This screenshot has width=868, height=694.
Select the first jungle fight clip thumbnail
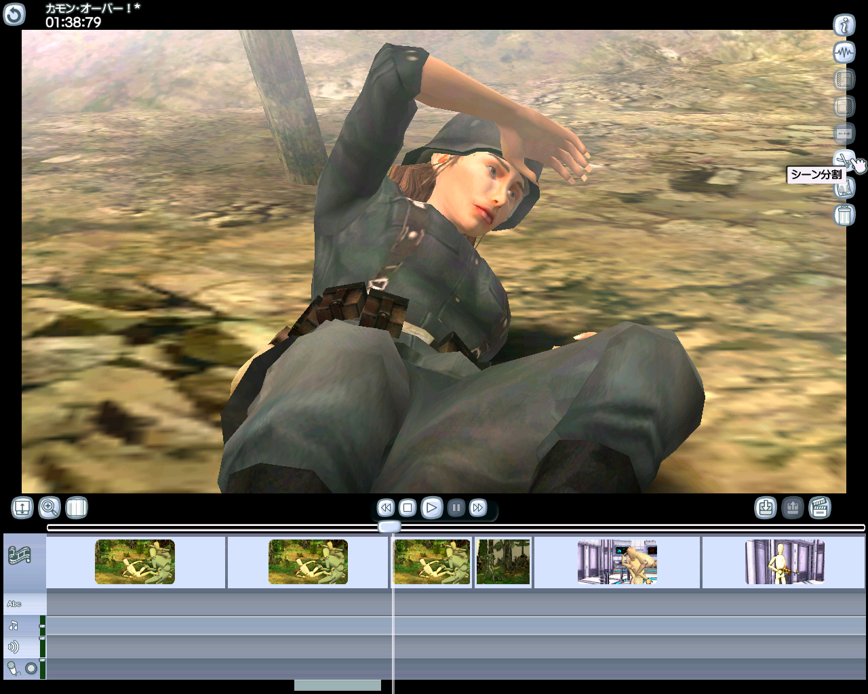[x=135, y=562]
